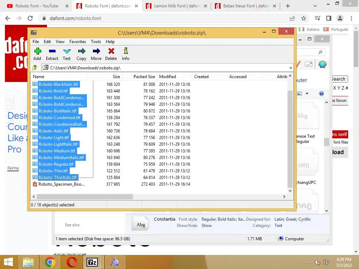The width and height of the screenshot is (359, 269).
Task: Go back in Chrome history
Action: tap(8, 18)
